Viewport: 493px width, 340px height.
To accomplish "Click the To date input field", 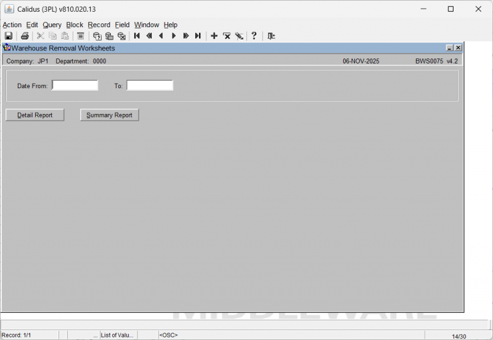I will coord(150,86).
